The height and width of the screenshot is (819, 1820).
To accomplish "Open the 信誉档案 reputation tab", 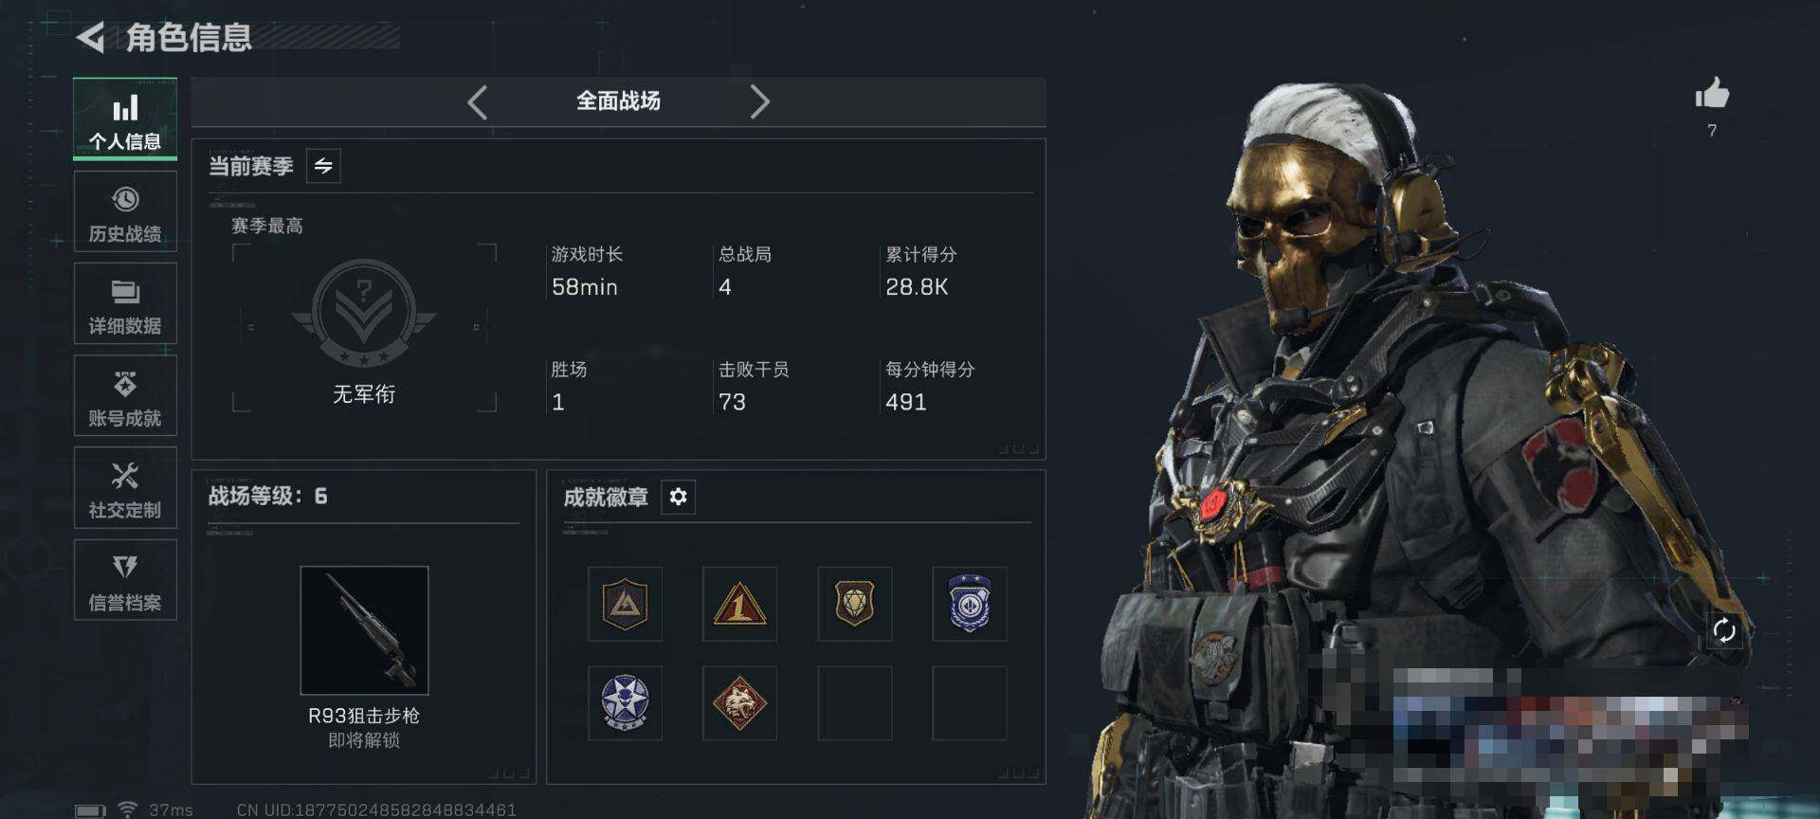I will [x=125, y=580].
